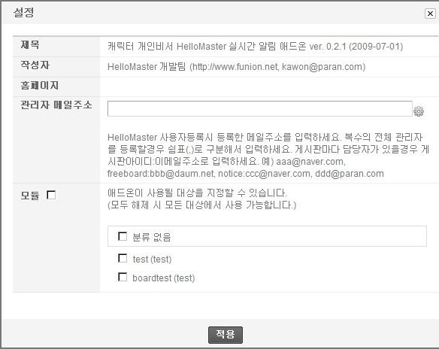Click the test (test) label
The image size is (439, 349).
(152, 259)
